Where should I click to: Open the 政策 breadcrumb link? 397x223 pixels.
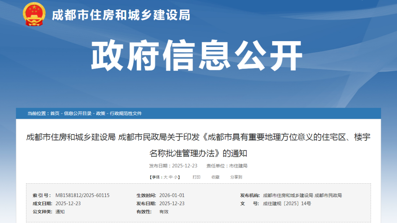pyautogui.click(x=100, y=114)
